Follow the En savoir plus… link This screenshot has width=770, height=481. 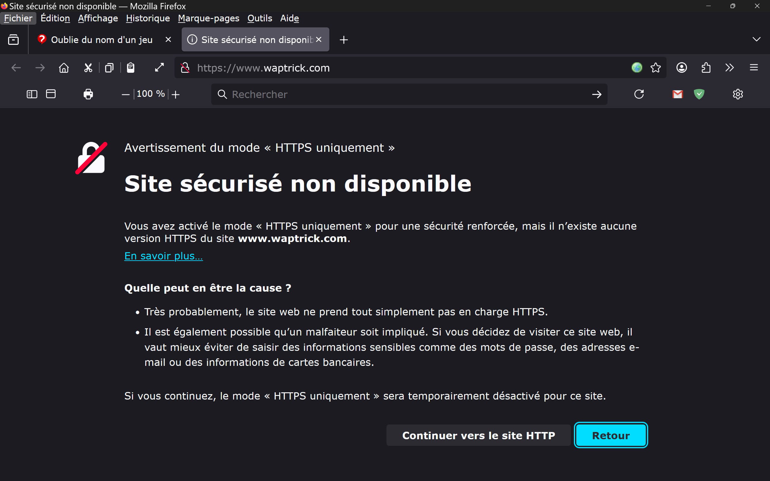(x=164, y=256)
